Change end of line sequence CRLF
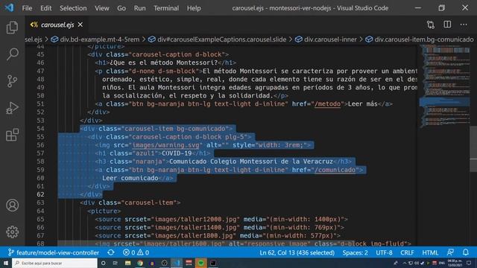477x268 pixels. click(x=407, y=252)
